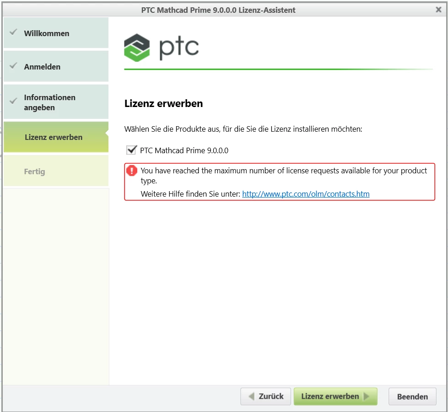Click the checkmark icon beside Willkommen
This screenshot has width=448, height=412.
pos(13,32)
